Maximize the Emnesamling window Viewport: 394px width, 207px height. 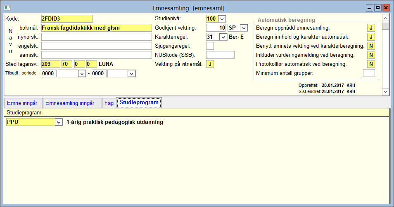(377, 8)
